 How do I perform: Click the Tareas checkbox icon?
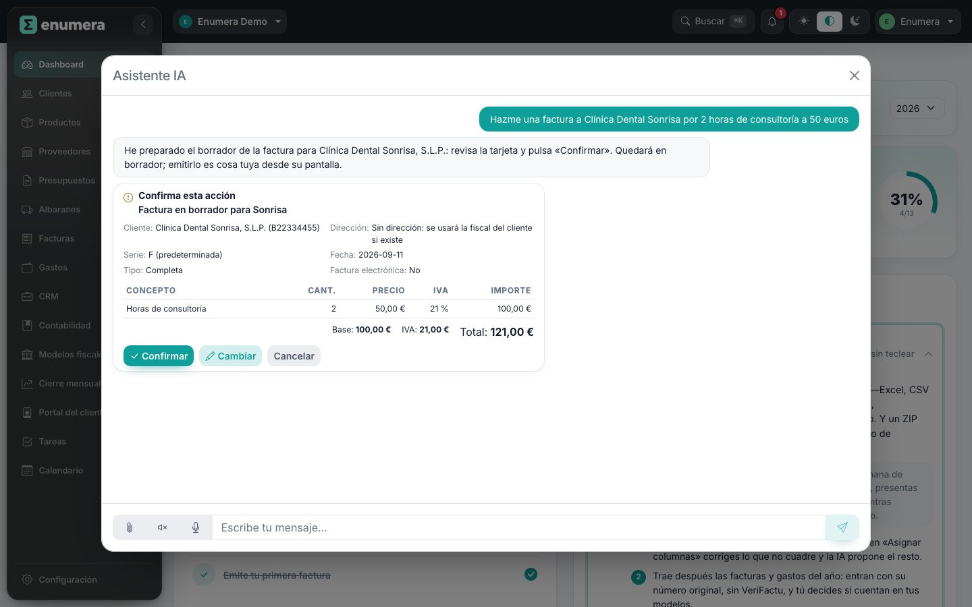(27, 442)
